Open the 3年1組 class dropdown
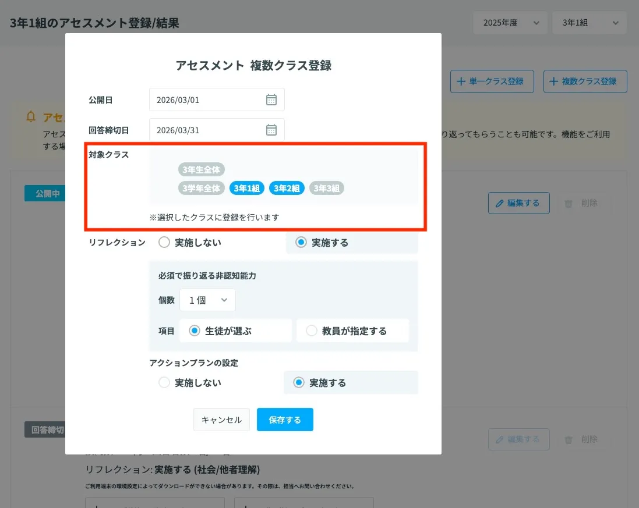 (589, 23)
